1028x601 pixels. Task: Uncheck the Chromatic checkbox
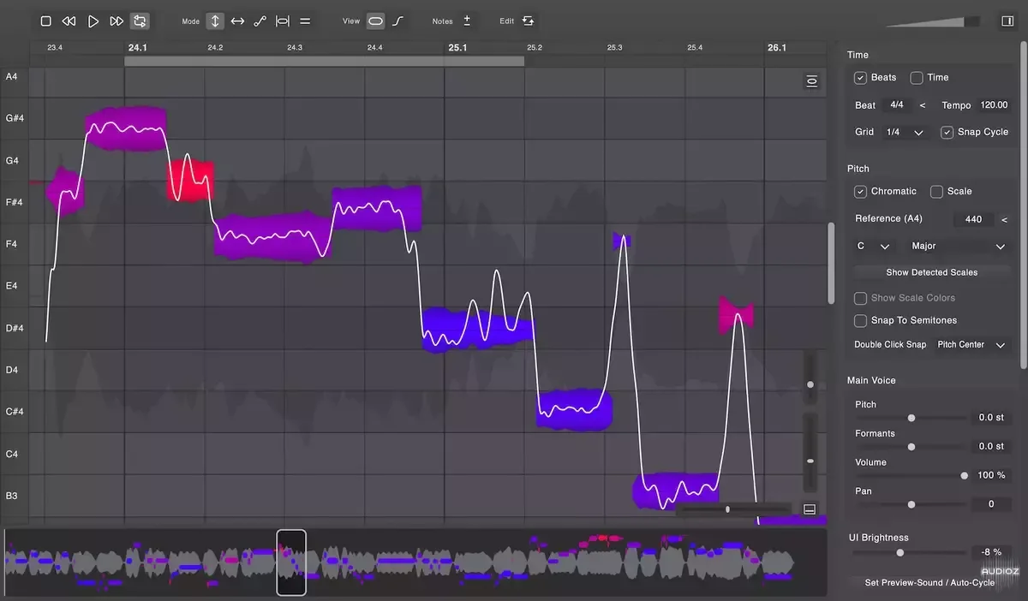click(860, 192)
